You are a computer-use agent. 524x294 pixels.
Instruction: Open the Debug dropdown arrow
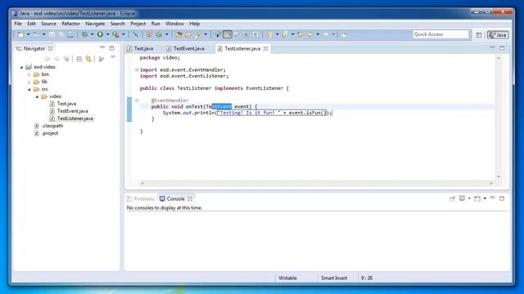tap(92, 34)
